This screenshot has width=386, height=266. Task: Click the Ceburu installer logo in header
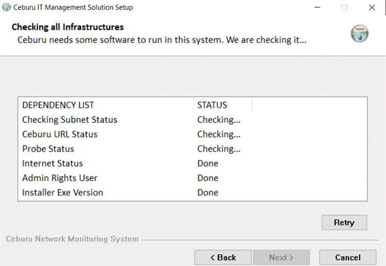(x=359, y=33)
